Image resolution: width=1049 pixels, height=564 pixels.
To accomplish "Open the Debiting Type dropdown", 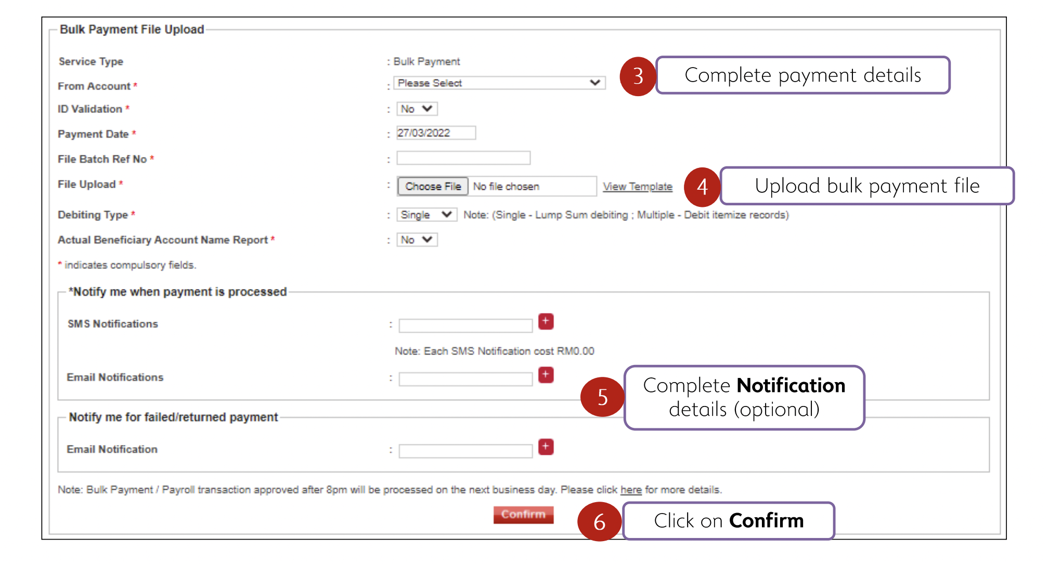I will pos(426,215).
